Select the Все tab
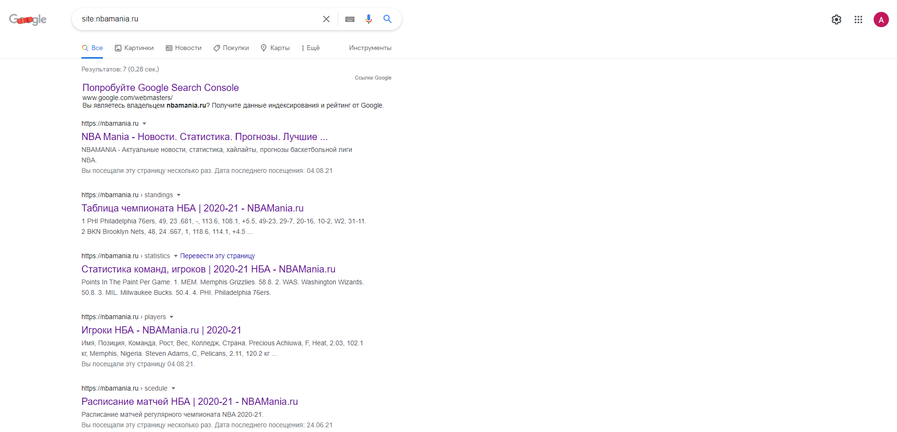This screenshot has width=897, height=432. pos(92,48)
